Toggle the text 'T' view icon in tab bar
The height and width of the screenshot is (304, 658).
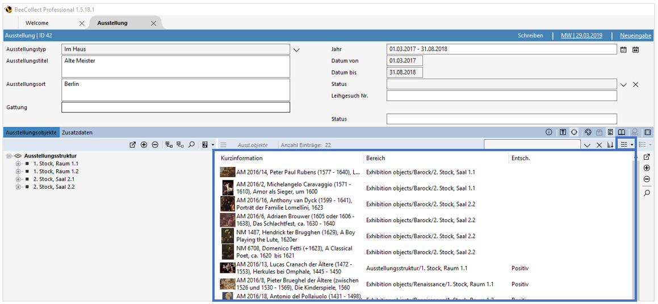click(x=563, y=132)
